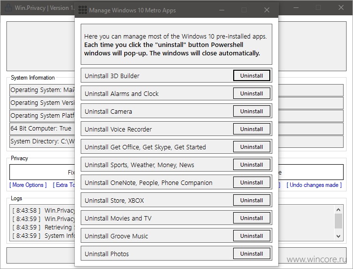Select the 'Uninstall Store, XBOX' label
353x269 pixels.
click(114, 200)
